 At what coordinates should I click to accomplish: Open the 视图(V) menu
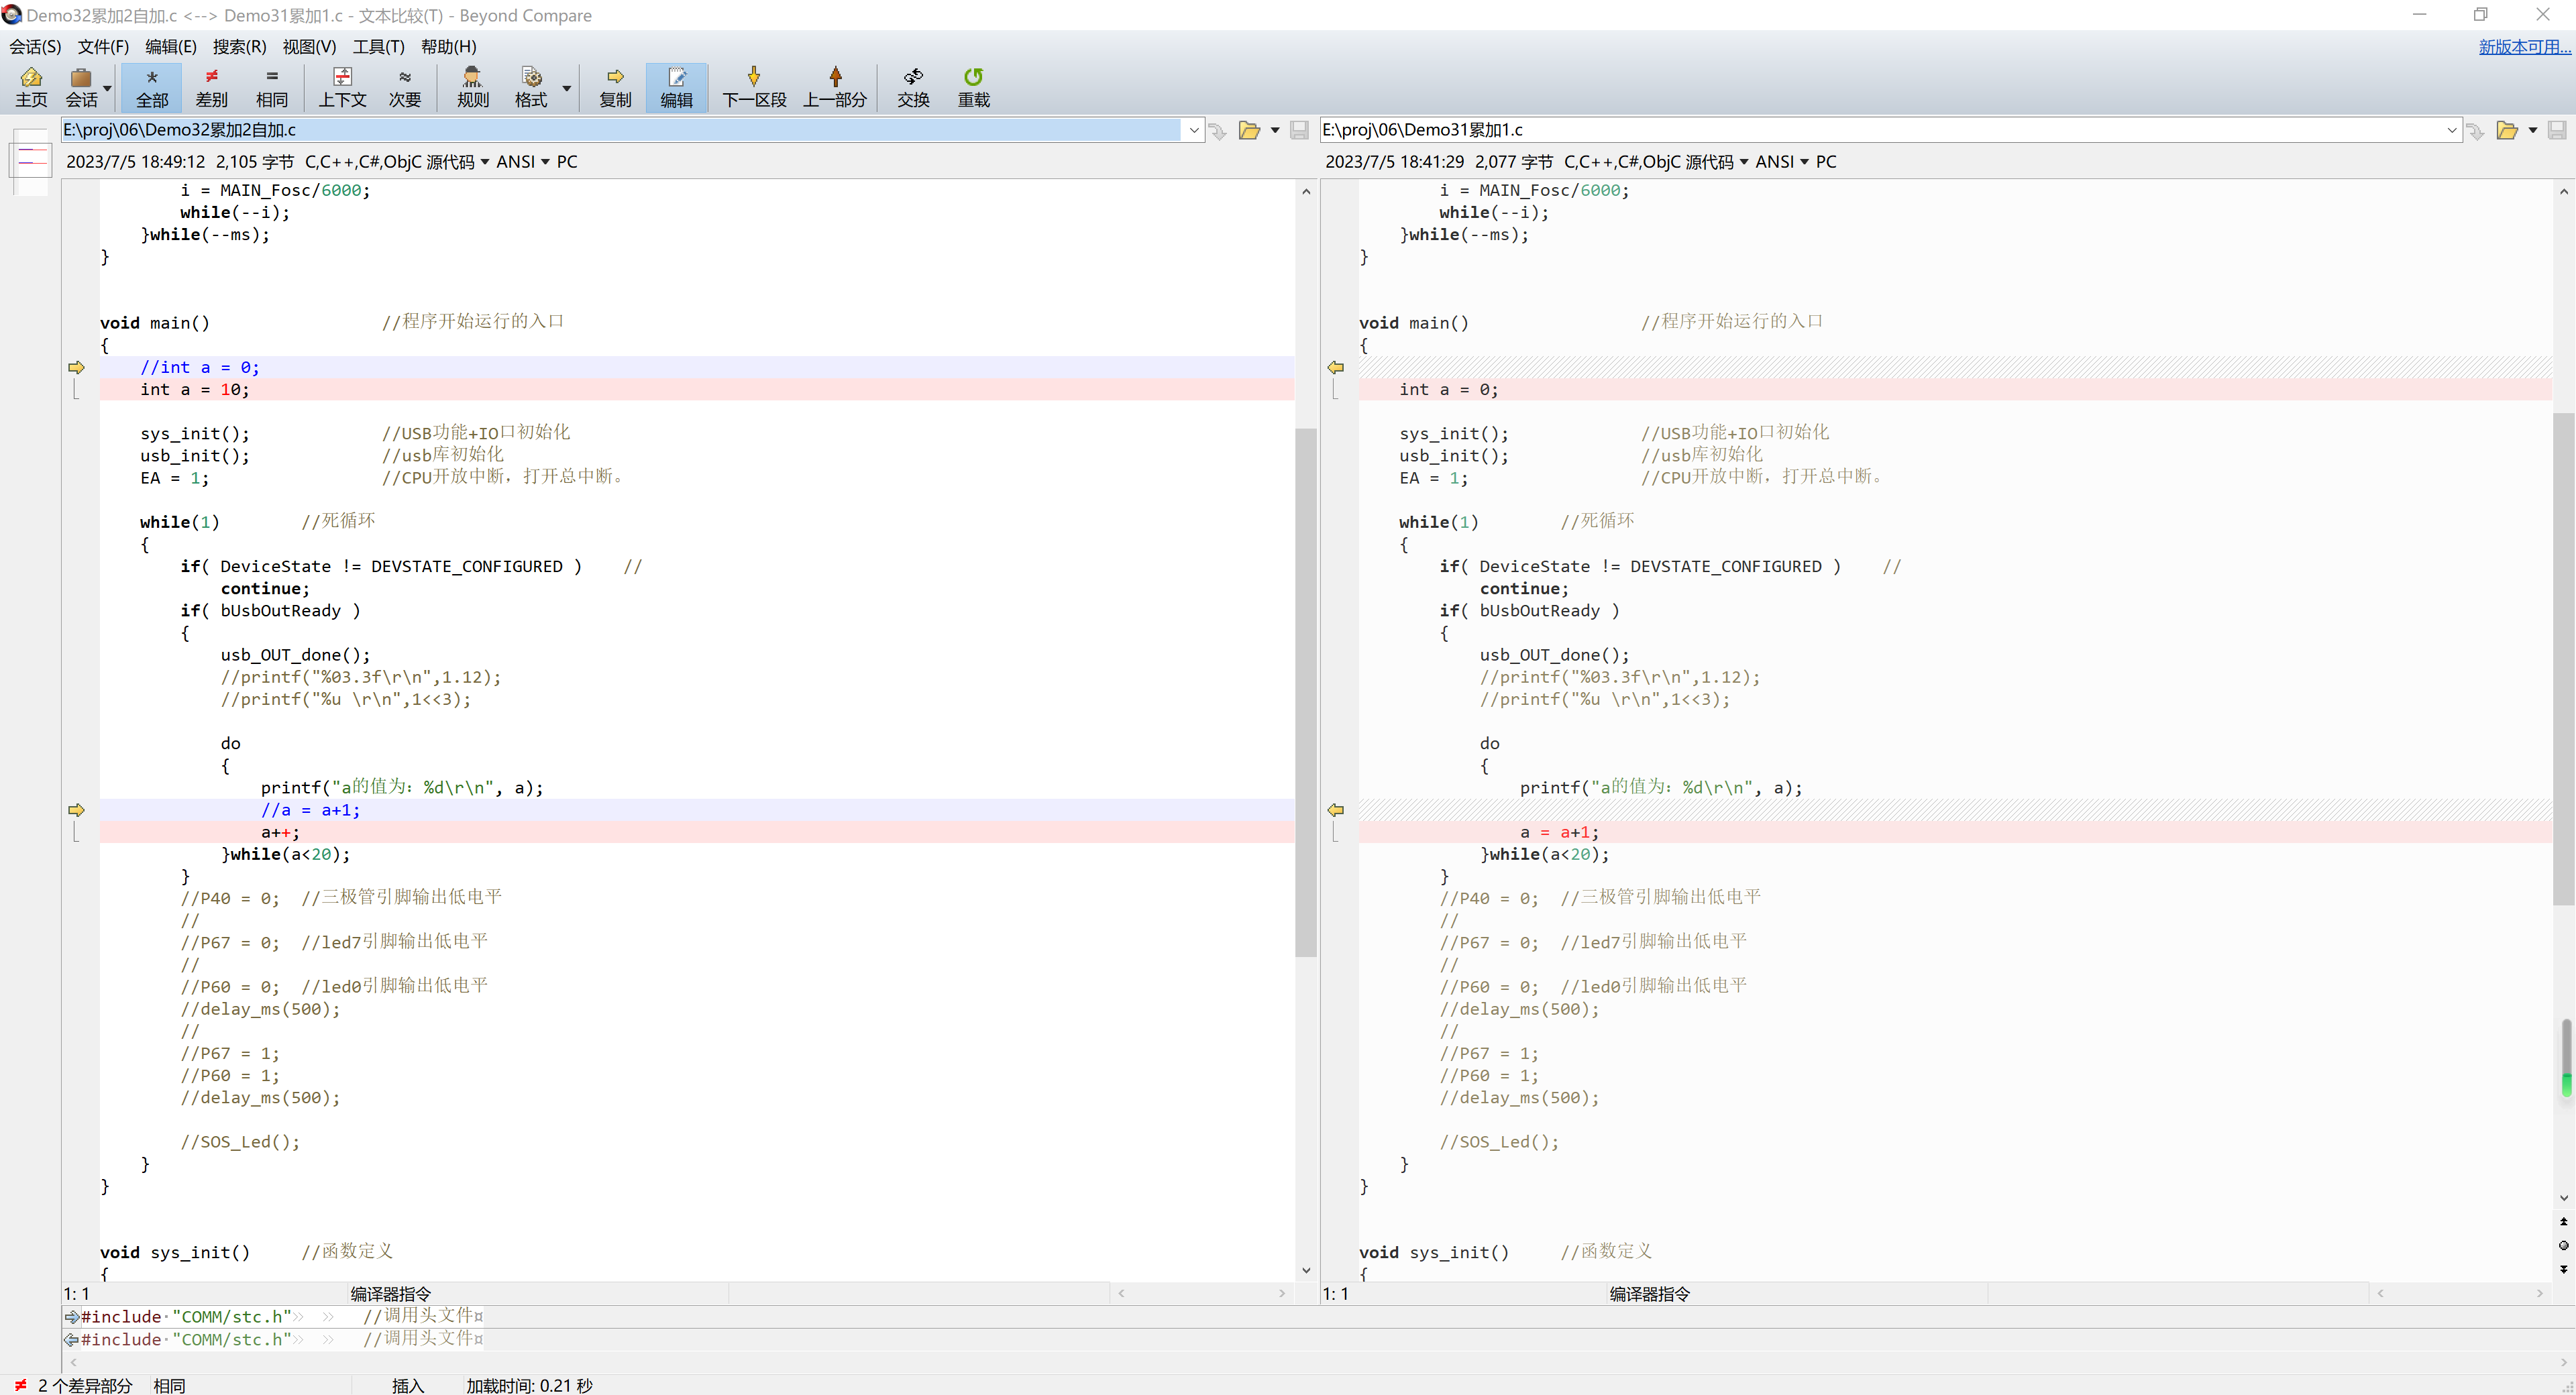coord(309,46)
